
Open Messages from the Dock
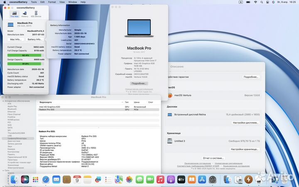pos(140,180)
